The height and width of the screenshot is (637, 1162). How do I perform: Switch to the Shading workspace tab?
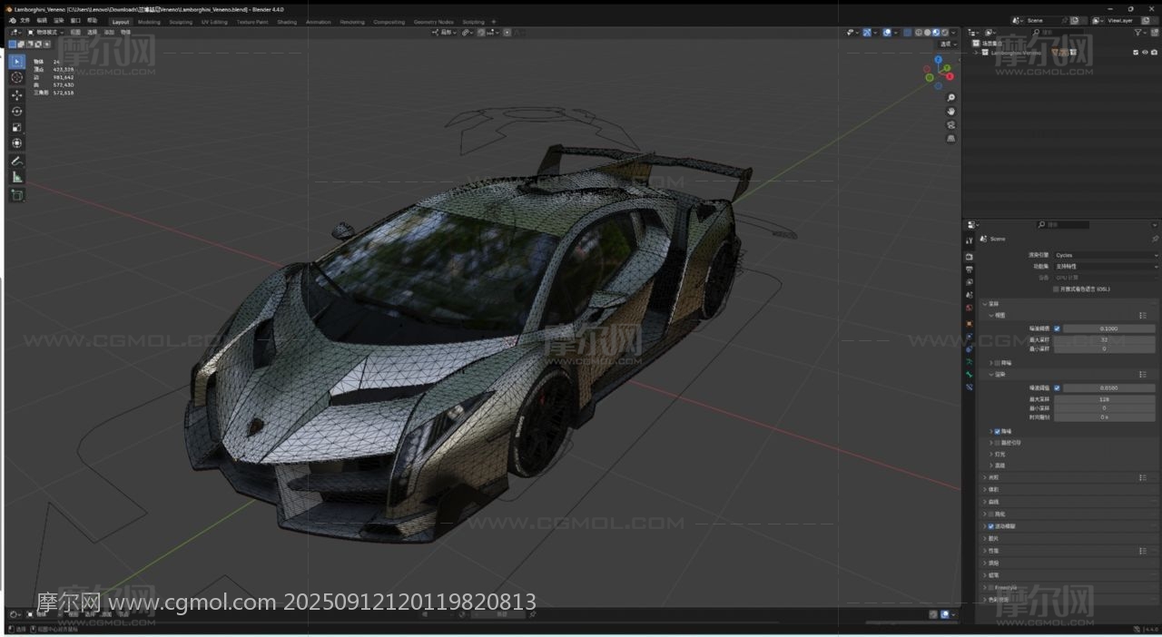tap(287, 22)
